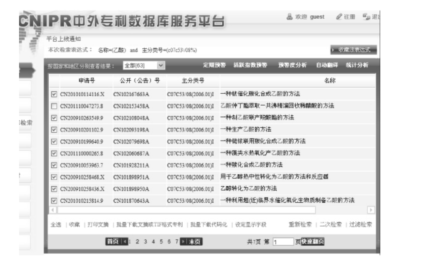
Task: Uncheck the box for CN201010114116.X
Action: (x=54, y=94)
